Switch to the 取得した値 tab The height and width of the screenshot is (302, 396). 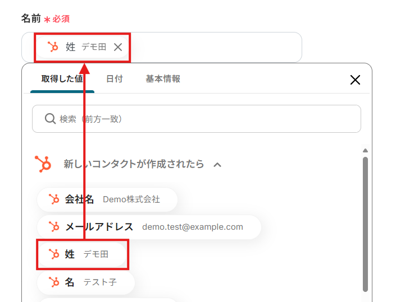[62, 79]
